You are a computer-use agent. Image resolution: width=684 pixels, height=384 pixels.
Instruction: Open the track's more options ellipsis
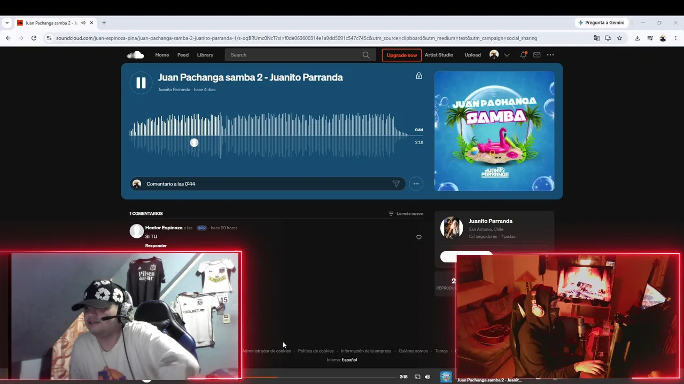(x=416, y=184)
